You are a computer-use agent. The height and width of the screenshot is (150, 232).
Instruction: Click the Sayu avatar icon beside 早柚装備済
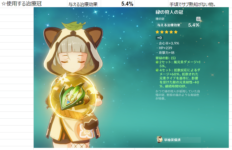tap(160, 140)
